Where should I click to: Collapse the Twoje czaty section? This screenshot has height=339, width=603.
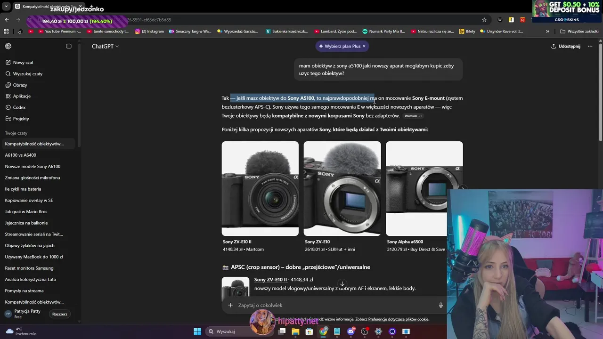point(16,133)
